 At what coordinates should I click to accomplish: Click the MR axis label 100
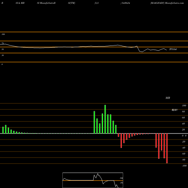tap(184, 106)
